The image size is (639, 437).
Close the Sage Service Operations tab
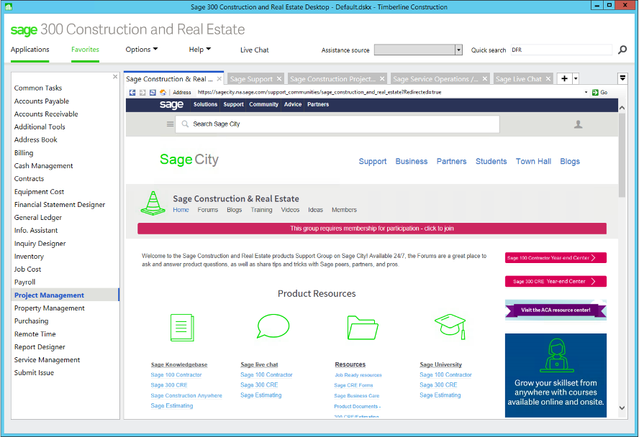click(x=485, y=79)
